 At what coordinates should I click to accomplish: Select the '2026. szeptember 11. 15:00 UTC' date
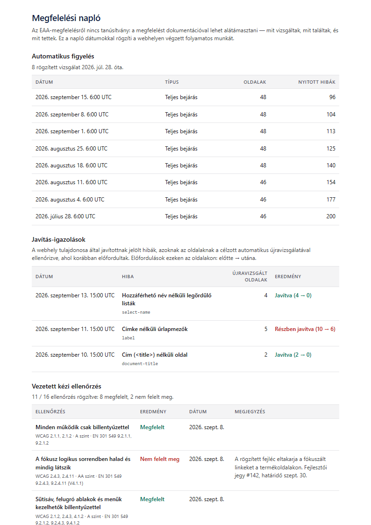(75, 329)
